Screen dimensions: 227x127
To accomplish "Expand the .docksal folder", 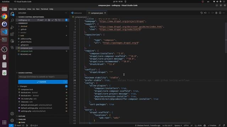I will 24,26.
